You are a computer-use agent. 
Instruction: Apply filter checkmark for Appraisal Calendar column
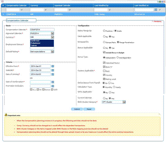pos(70,10)
